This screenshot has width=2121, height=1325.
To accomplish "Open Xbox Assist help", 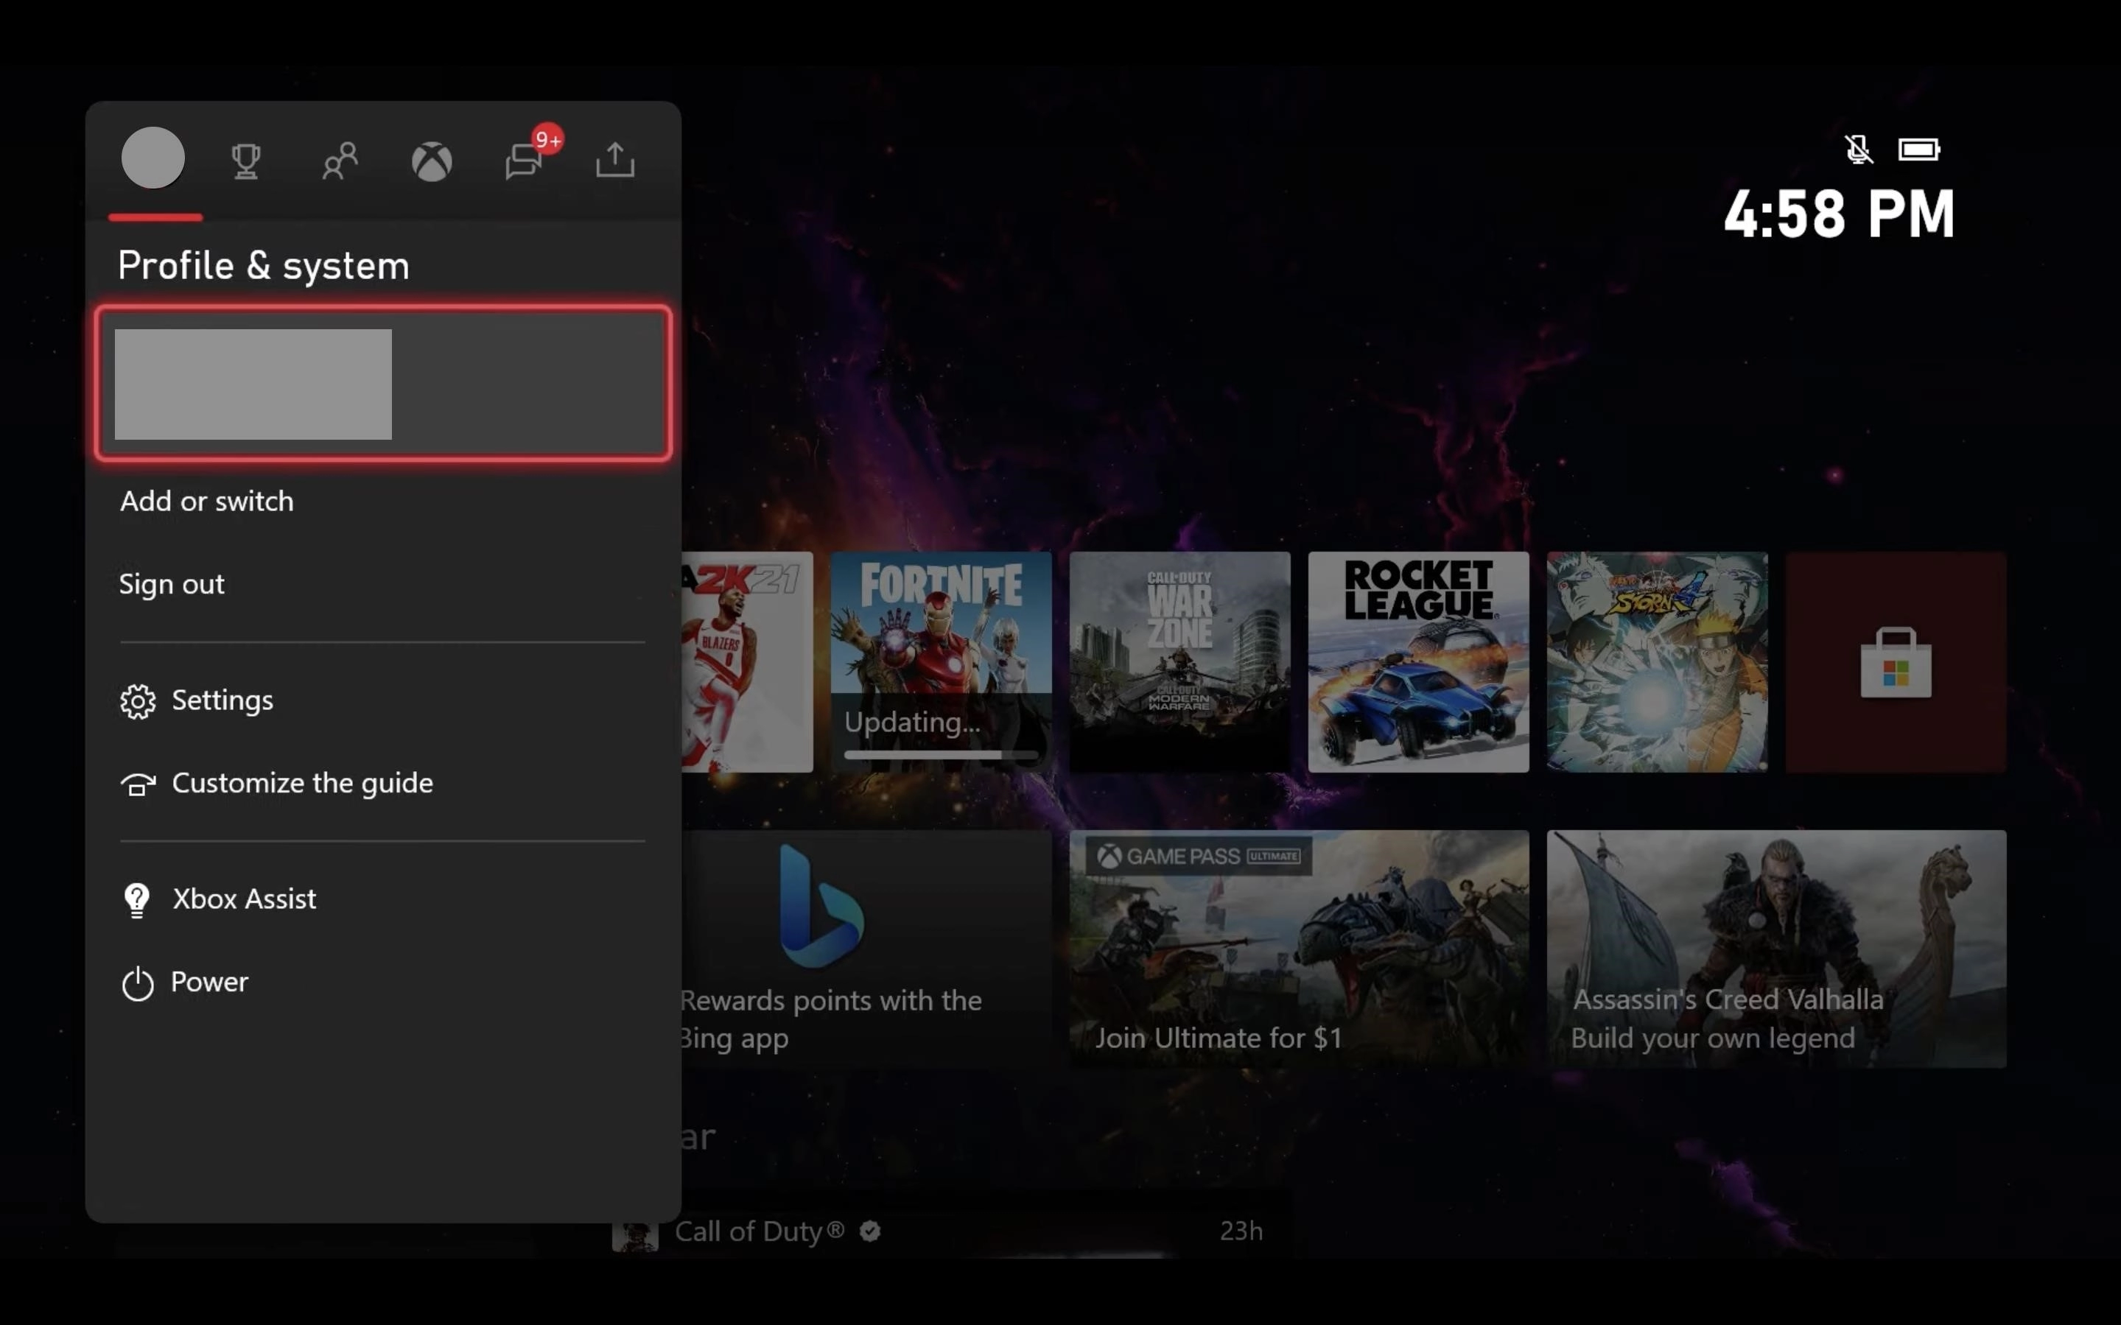I will click(382, 899).
